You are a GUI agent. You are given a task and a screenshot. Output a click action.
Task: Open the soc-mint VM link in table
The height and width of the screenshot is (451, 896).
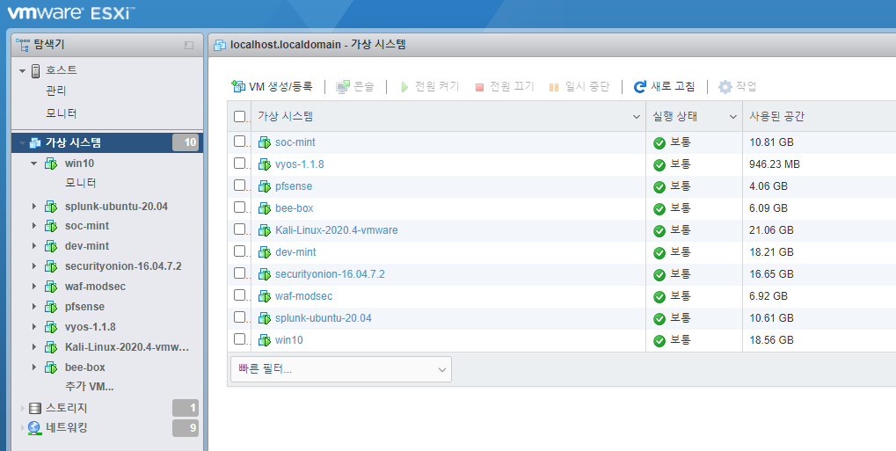[x=295, y=142]
